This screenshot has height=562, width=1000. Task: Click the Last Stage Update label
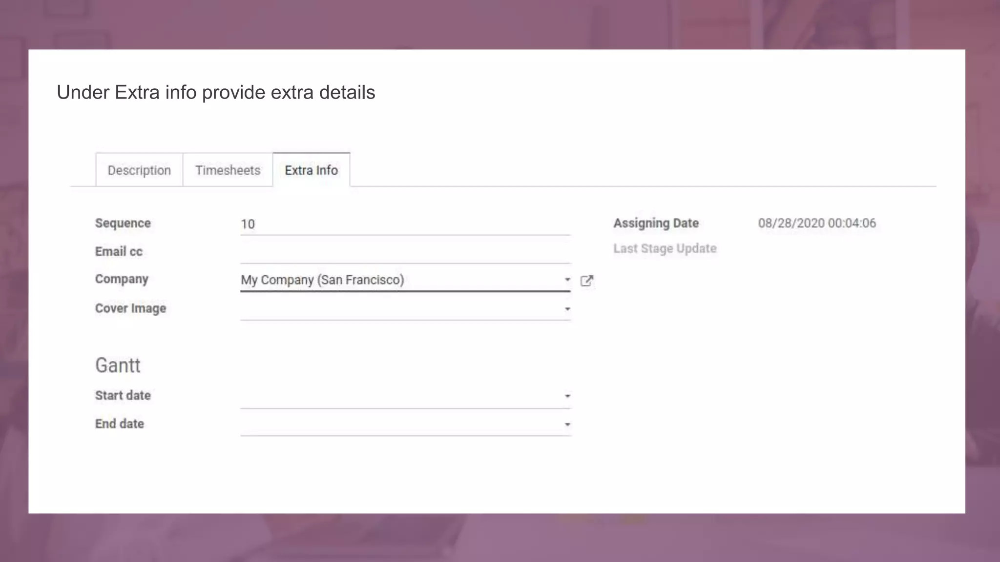click(665, 248)
